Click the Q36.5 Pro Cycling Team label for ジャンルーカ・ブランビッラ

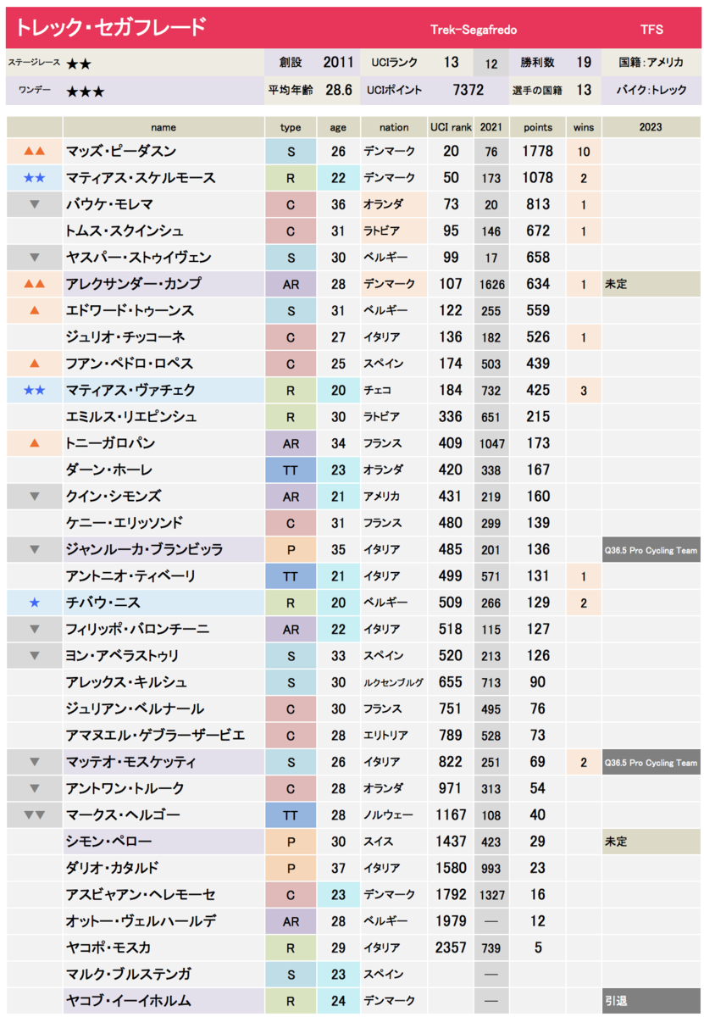651,550
